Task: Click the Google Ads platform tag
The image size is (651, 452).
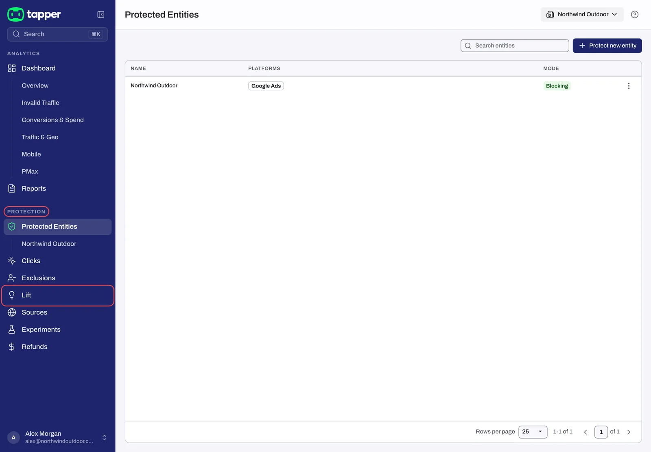Action: [266, 86]
